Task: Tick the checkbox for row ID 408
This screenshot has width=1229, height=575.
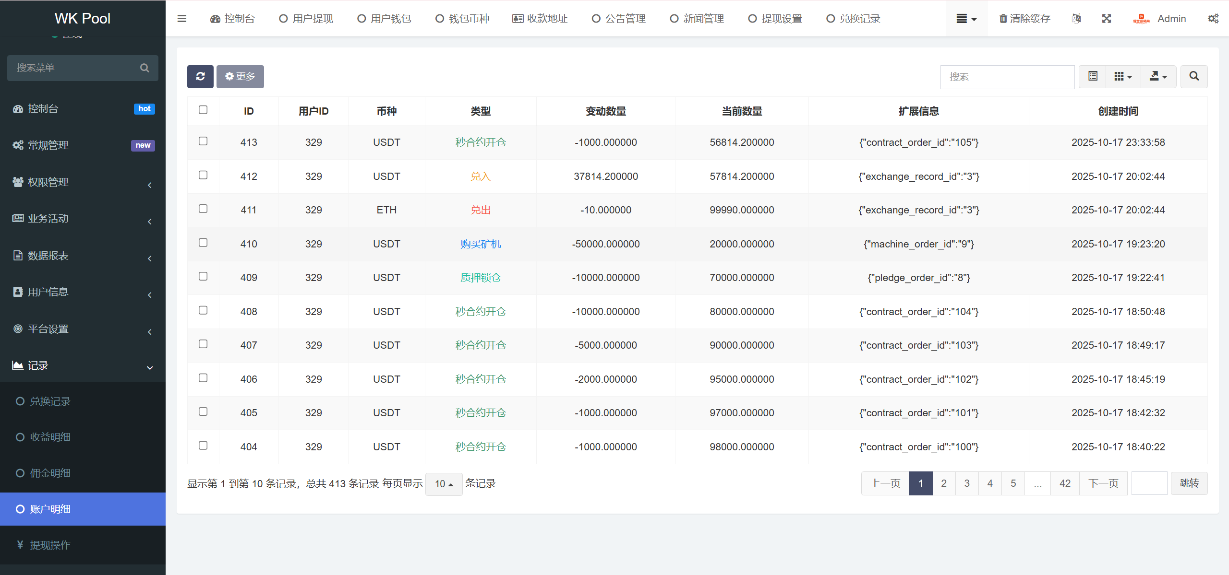Action: 203,311
